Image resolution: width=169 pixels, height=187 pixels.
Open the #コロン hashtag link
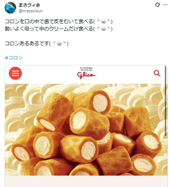point(14,58)
